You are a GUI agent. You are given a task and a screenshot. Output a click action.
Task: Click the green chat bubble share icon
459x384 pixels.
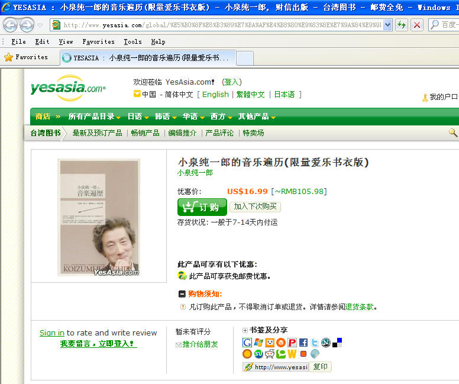(x=281, y=354)
